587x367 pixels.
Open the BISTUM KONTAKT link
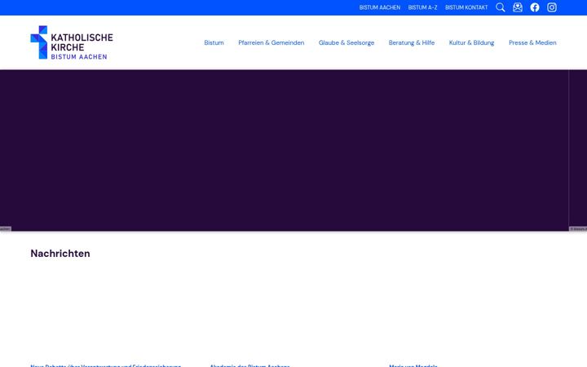coord(466,7)
